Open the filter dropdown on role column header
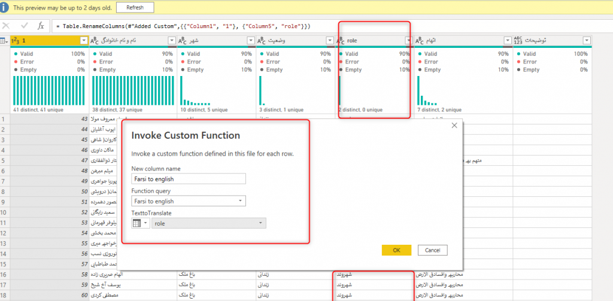613x301 pixels. 408,40
